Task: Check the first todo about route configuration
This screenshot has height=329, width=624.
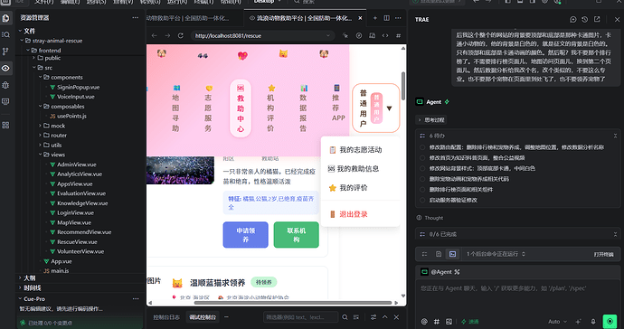Action: coord(422,147)
